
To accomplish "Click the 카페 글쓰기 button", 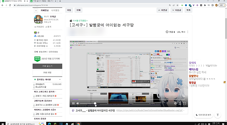I will click(49, 66).
